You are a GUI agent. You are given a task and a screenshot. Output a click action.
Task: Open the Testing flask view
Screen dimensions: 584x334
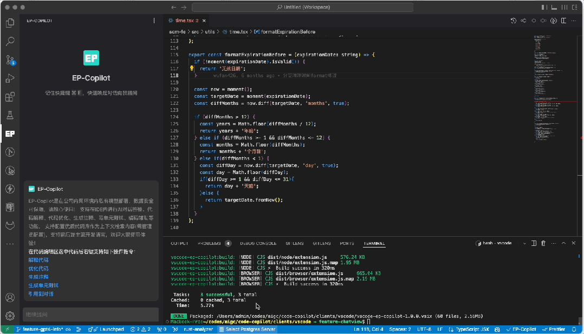point(10,115)
